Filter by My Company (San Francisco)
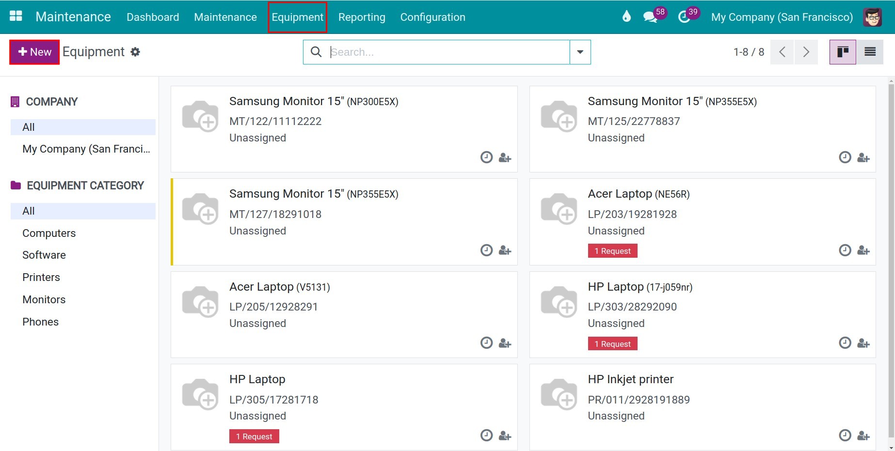 83,149
